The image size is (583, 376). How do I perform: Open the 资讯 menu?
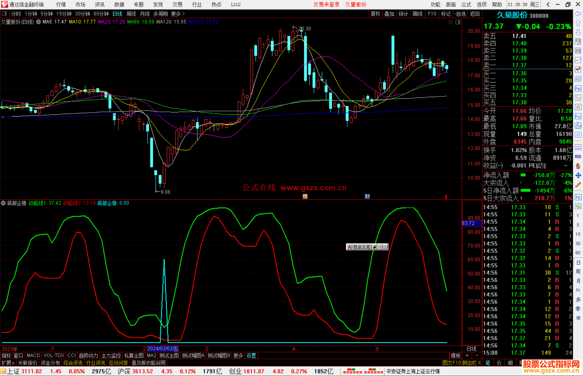click(100, 5)
